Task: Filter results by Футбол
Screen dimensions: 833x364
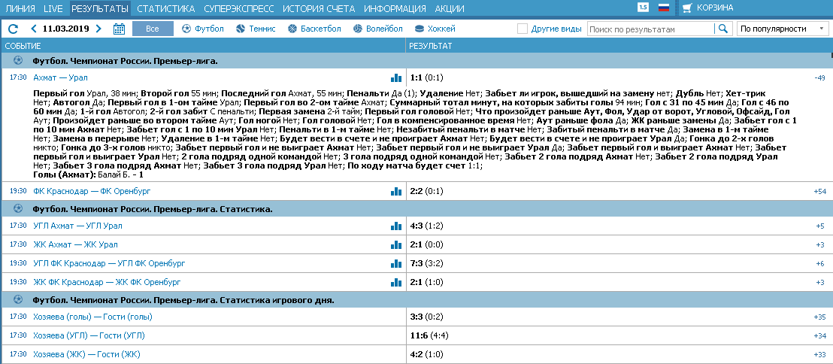Action: click(x=203, y=29)
